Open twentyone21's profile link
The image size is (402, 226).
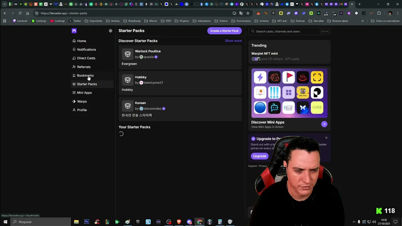(x=153, y=83)
